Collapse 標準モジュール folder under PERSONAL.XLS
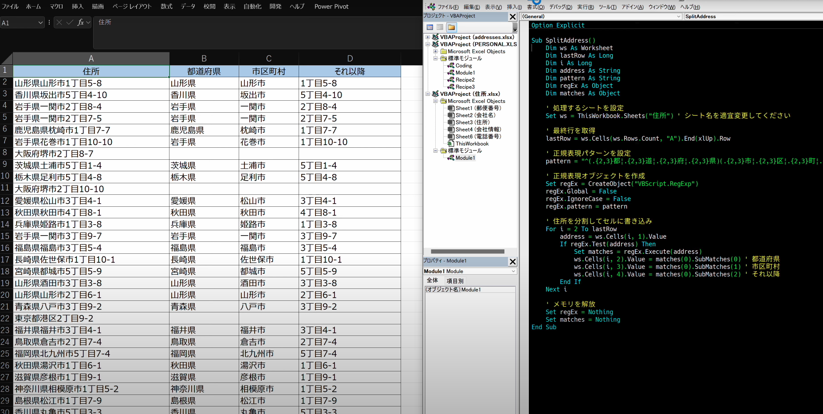Viewport: 823px width, 414px height. click(436, 59)
